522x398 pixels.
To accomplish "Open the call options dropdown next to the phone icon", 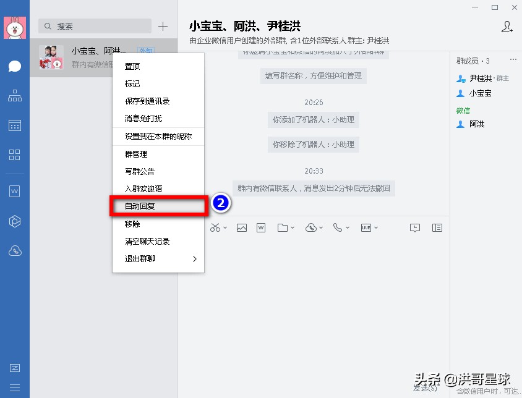I will (346, 228).
